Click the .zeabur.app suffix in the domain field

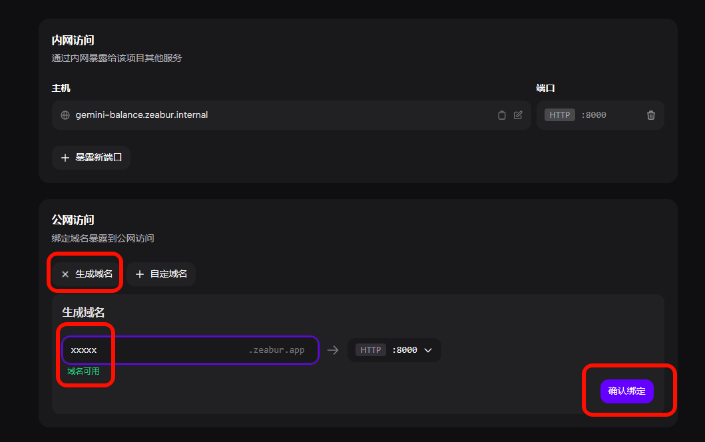[x=276, y=350]
